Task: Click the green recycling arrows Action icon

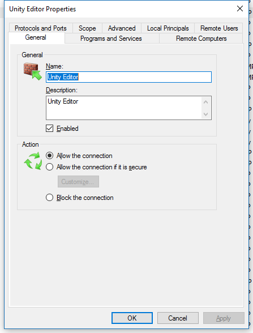Action: pyautogui.click(x=33, y=161)
